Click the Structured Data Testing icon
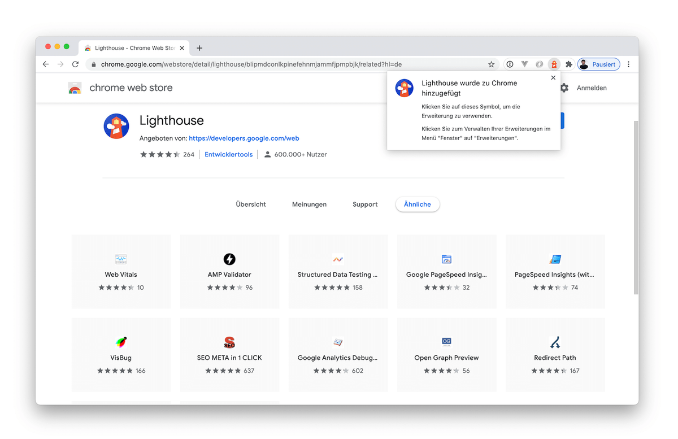Viewport: 678px width, 439px height. point(338,259)
